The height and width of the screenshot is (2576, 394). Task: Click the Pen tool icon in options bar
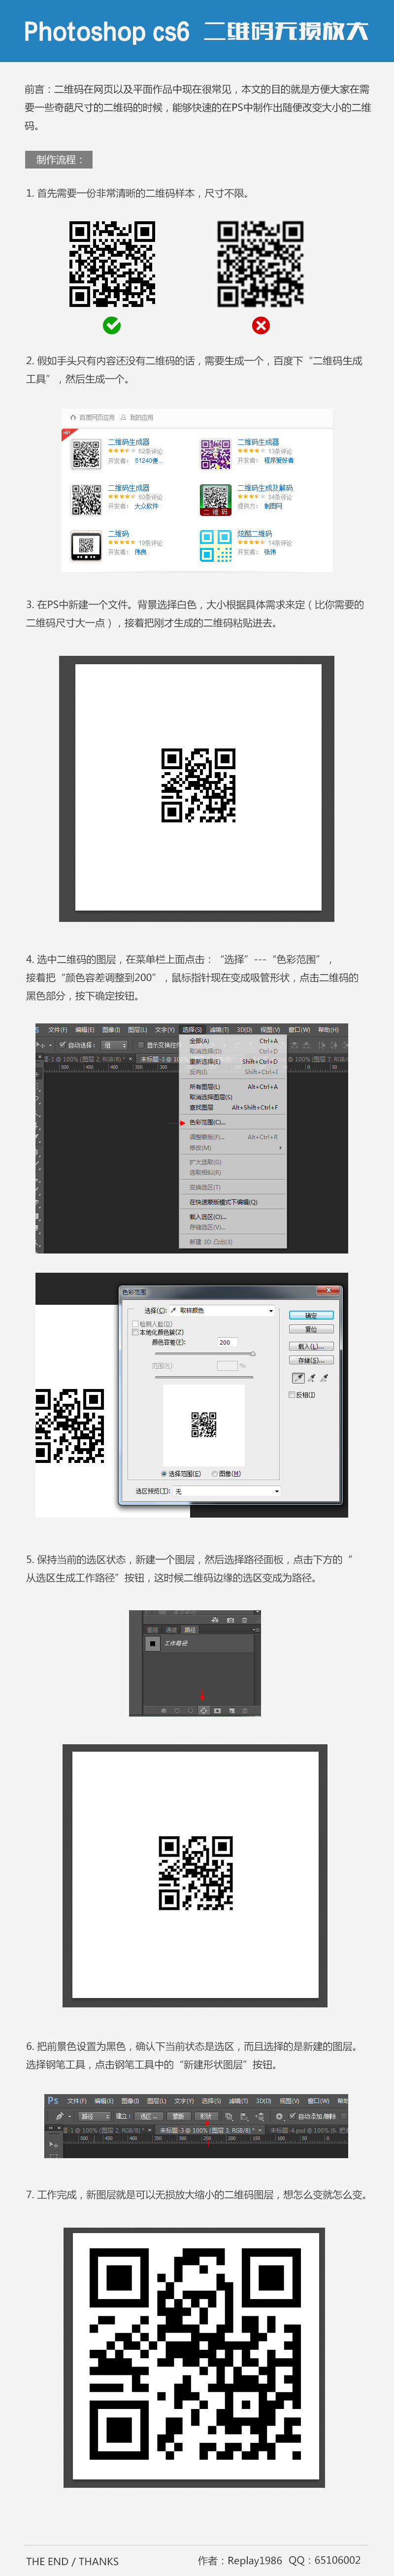[60, 2116]
